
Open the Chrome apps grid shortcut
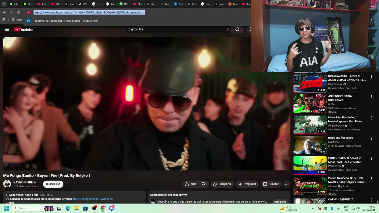pos(4,20)
